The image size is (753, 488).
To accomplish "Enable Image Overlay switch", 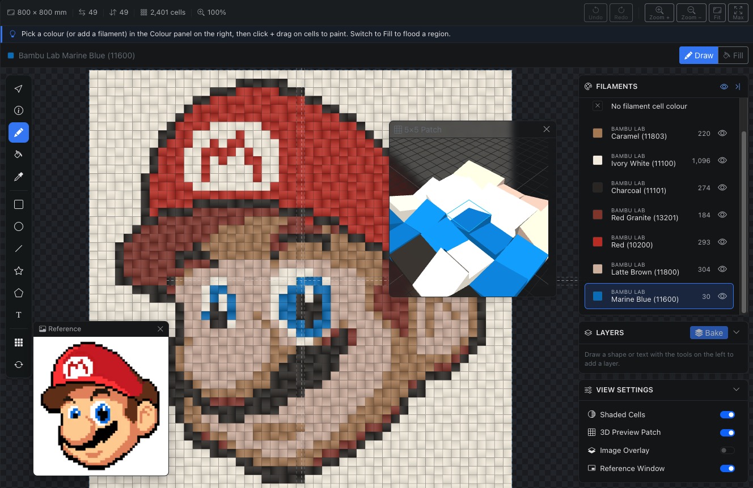I will (727, 451).
